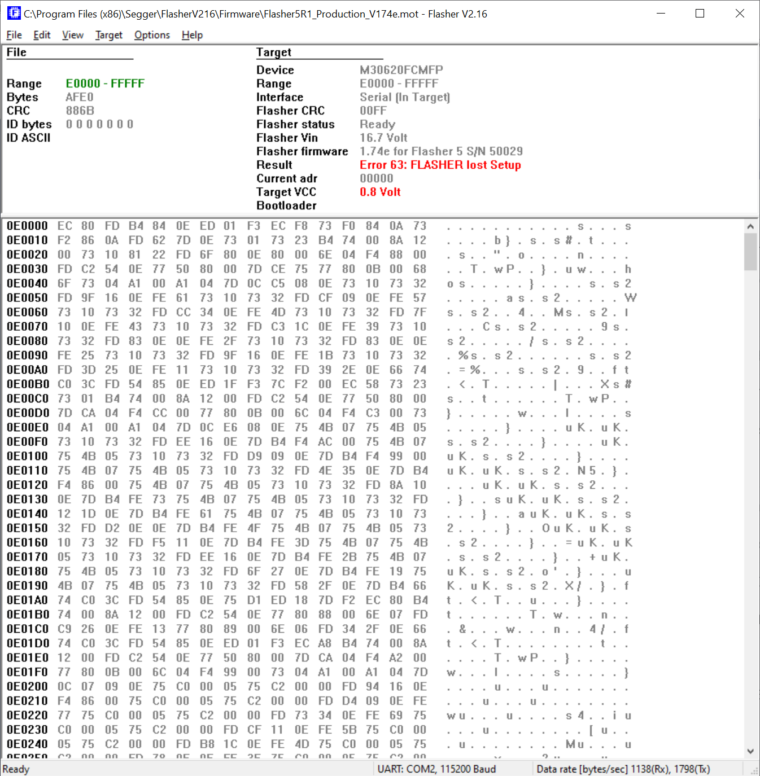
Task: Click the Flasher Vin value 16.7 Volt
Action: pyautogui.click(x=383, y=138)
